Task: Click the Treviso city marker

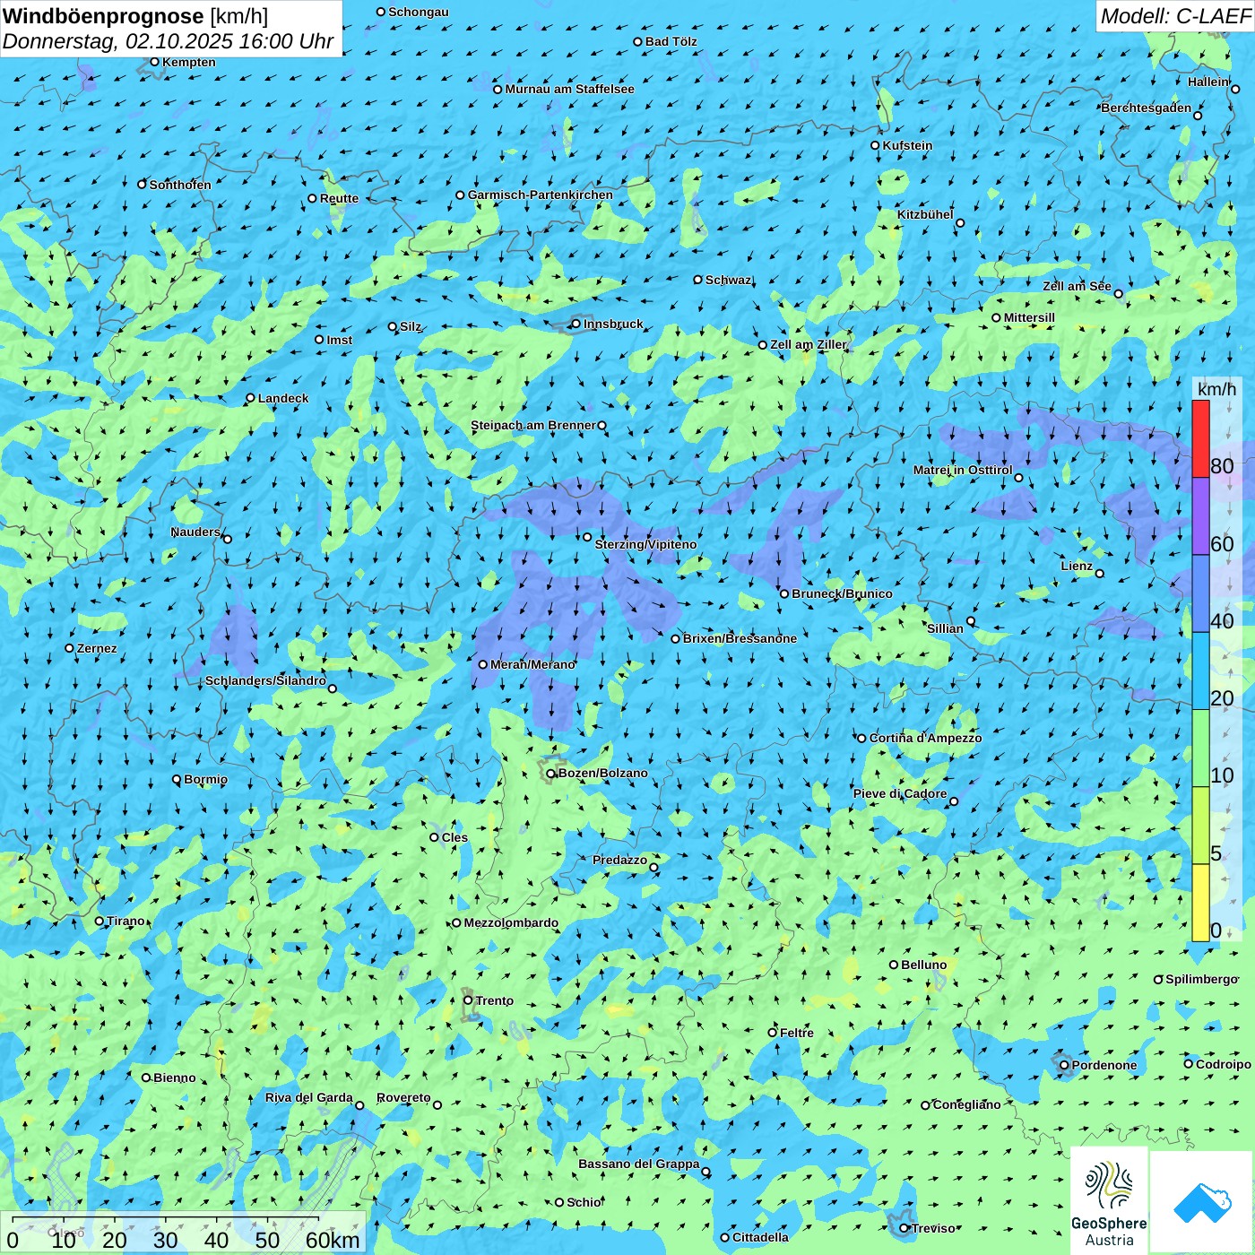Action: click(904, 1228)
